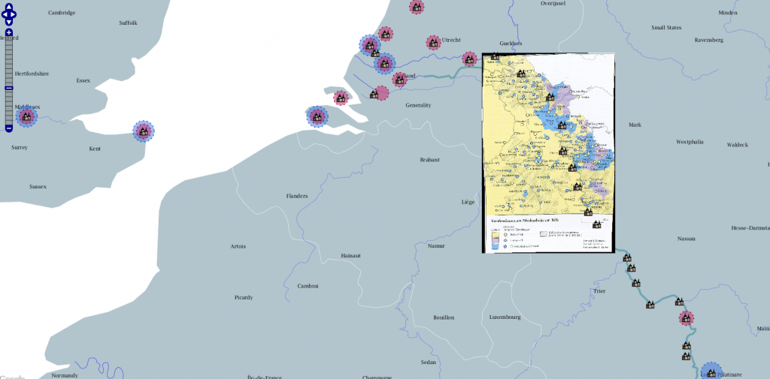The image size is (770, 379).
Task: Select the pink city marker left of Utrecht label
Action: [x=433, y=43]
